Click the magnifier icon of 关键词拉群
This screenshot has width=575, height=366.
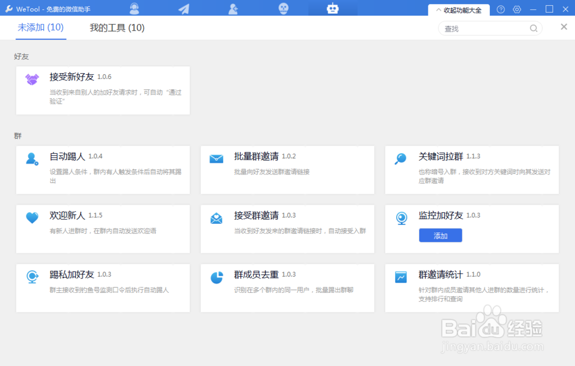point(400,159)
